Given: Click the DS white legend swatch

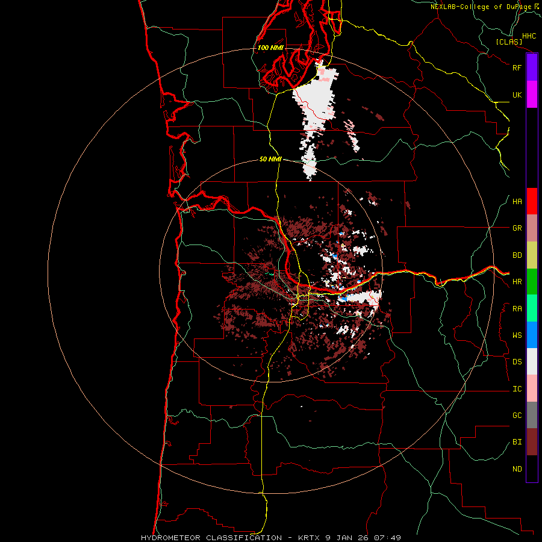Looking at the screenshot, I should point(532,361).
